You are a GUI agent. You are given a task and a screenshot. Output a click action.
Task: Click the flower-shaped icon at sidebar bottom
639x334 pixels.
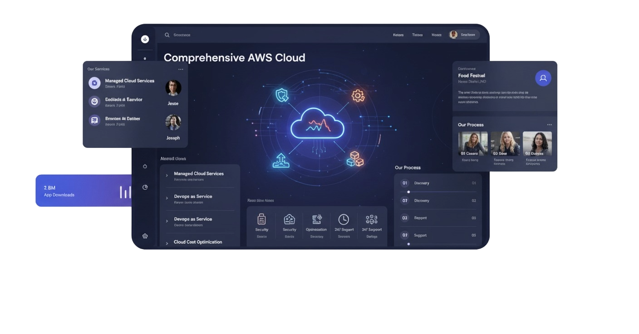click(145, 236)
